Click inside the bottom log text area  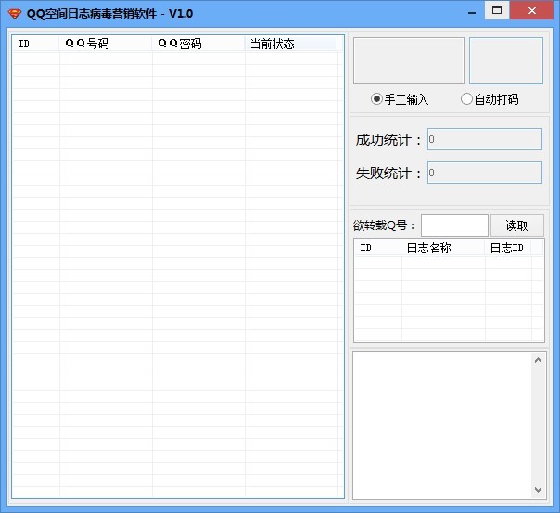442,425
